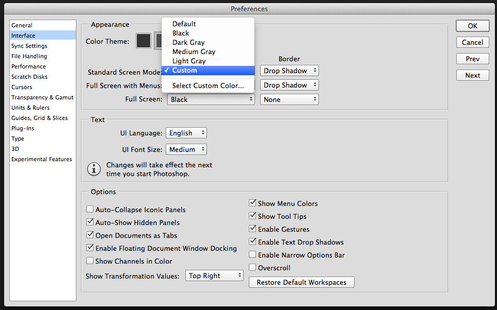Toggle Enable Floating Document Window Docking

pos(90,248)
